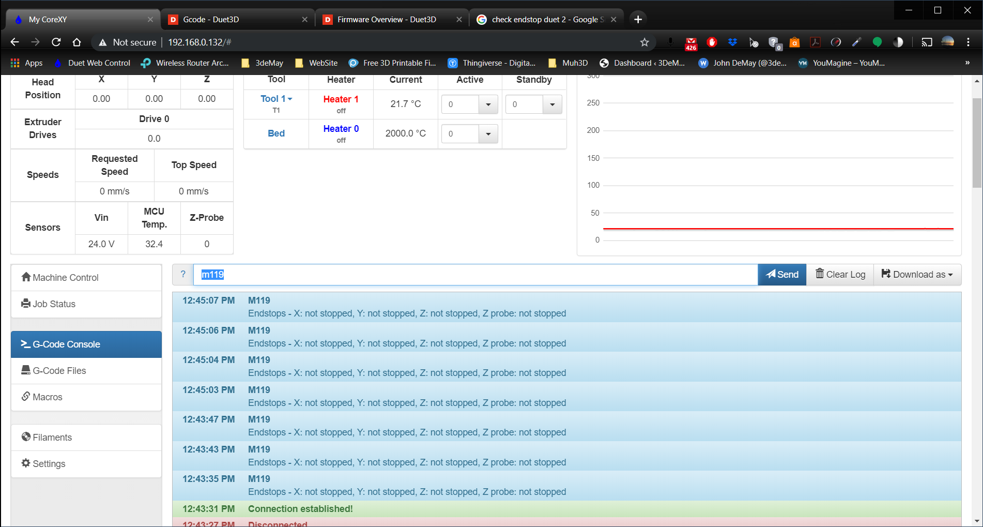This screenshot has height=527, width=983.
Task: Open Wireless Router bookmark
Action: pyautogui.click(x=185, y=63)
